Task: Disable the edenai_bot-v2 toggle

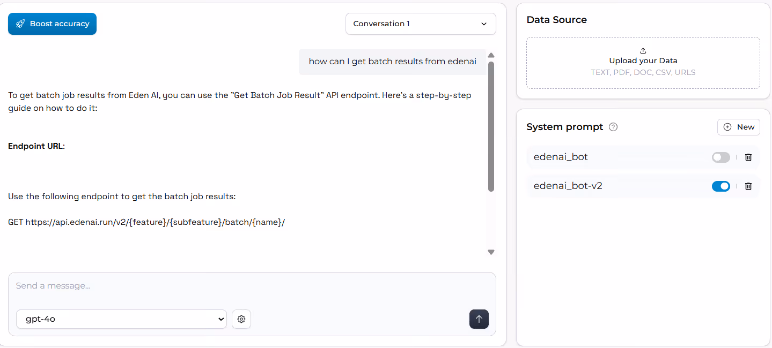Action: click(721, 186)
